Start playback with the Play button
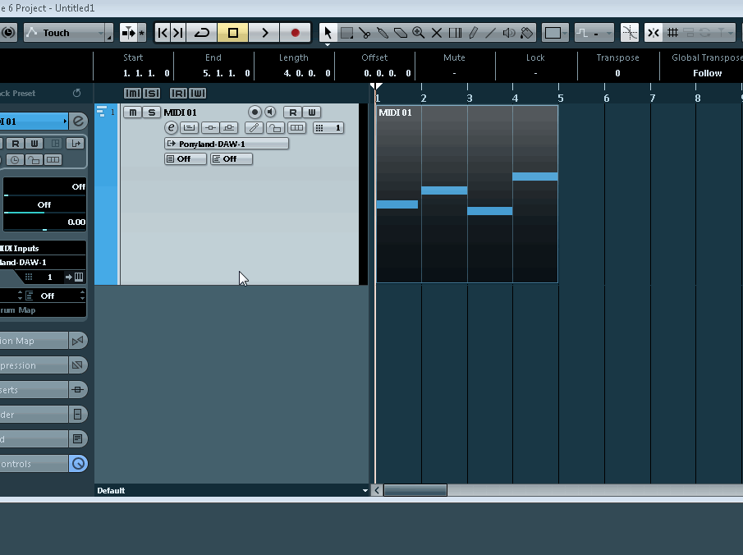Screen dimensions: 743x555 coord(264,33)
